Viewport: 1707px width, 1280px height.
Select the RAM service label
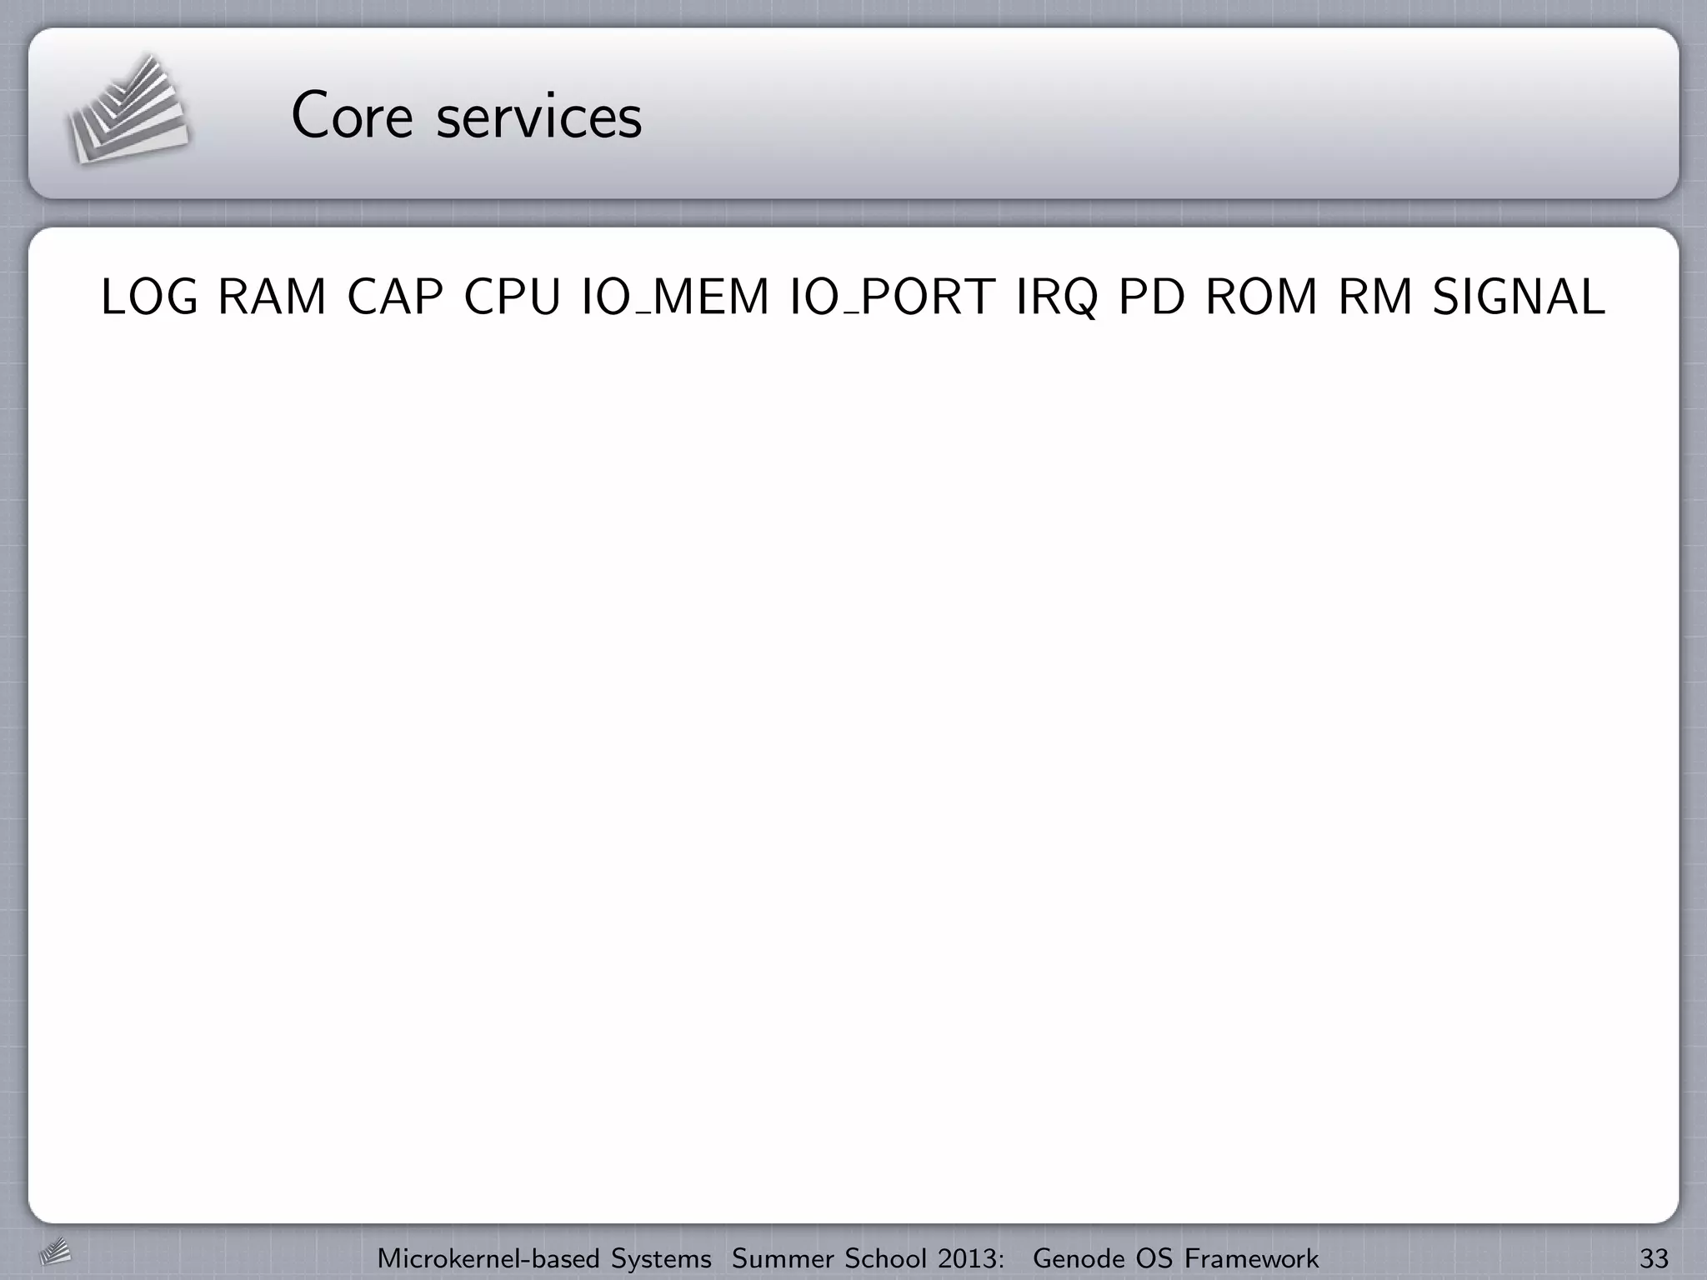click(273, 297)
